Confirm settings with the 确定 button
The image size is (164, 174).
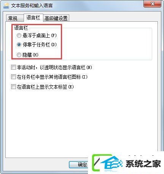(x=79, y=165)
